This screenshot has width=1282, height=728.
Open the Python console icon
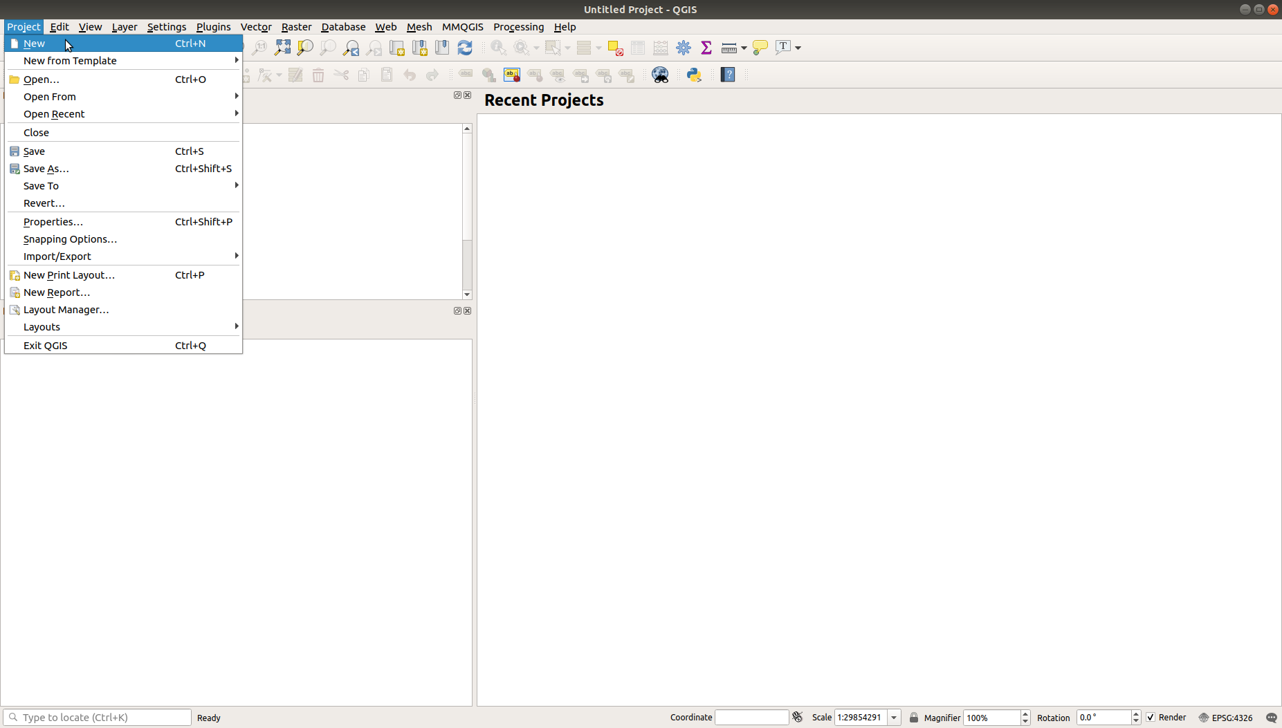(x=694, y=75)
